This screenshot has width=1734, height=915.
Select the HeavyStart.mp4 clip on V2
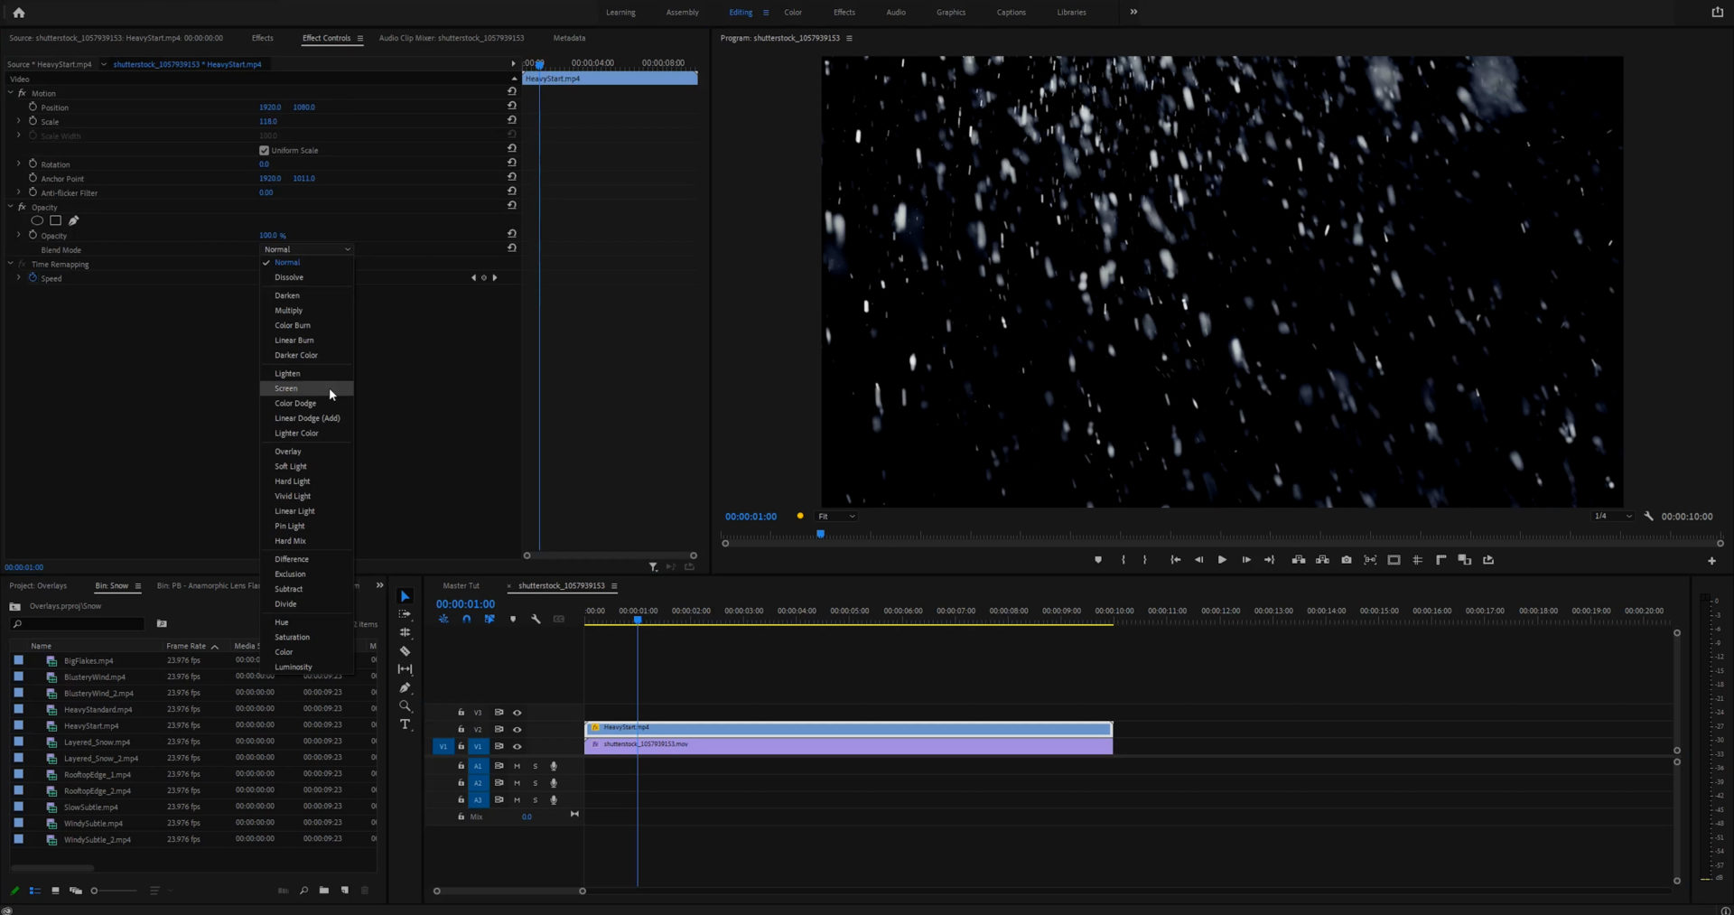pyautogui.click(x=848, y=728)
